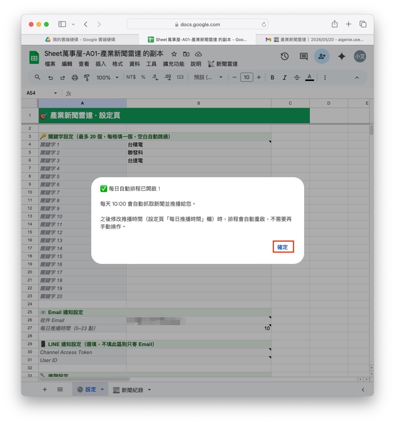Open the 插入 menu
This screenshot has height=424, width=395.
pos(101,64)
